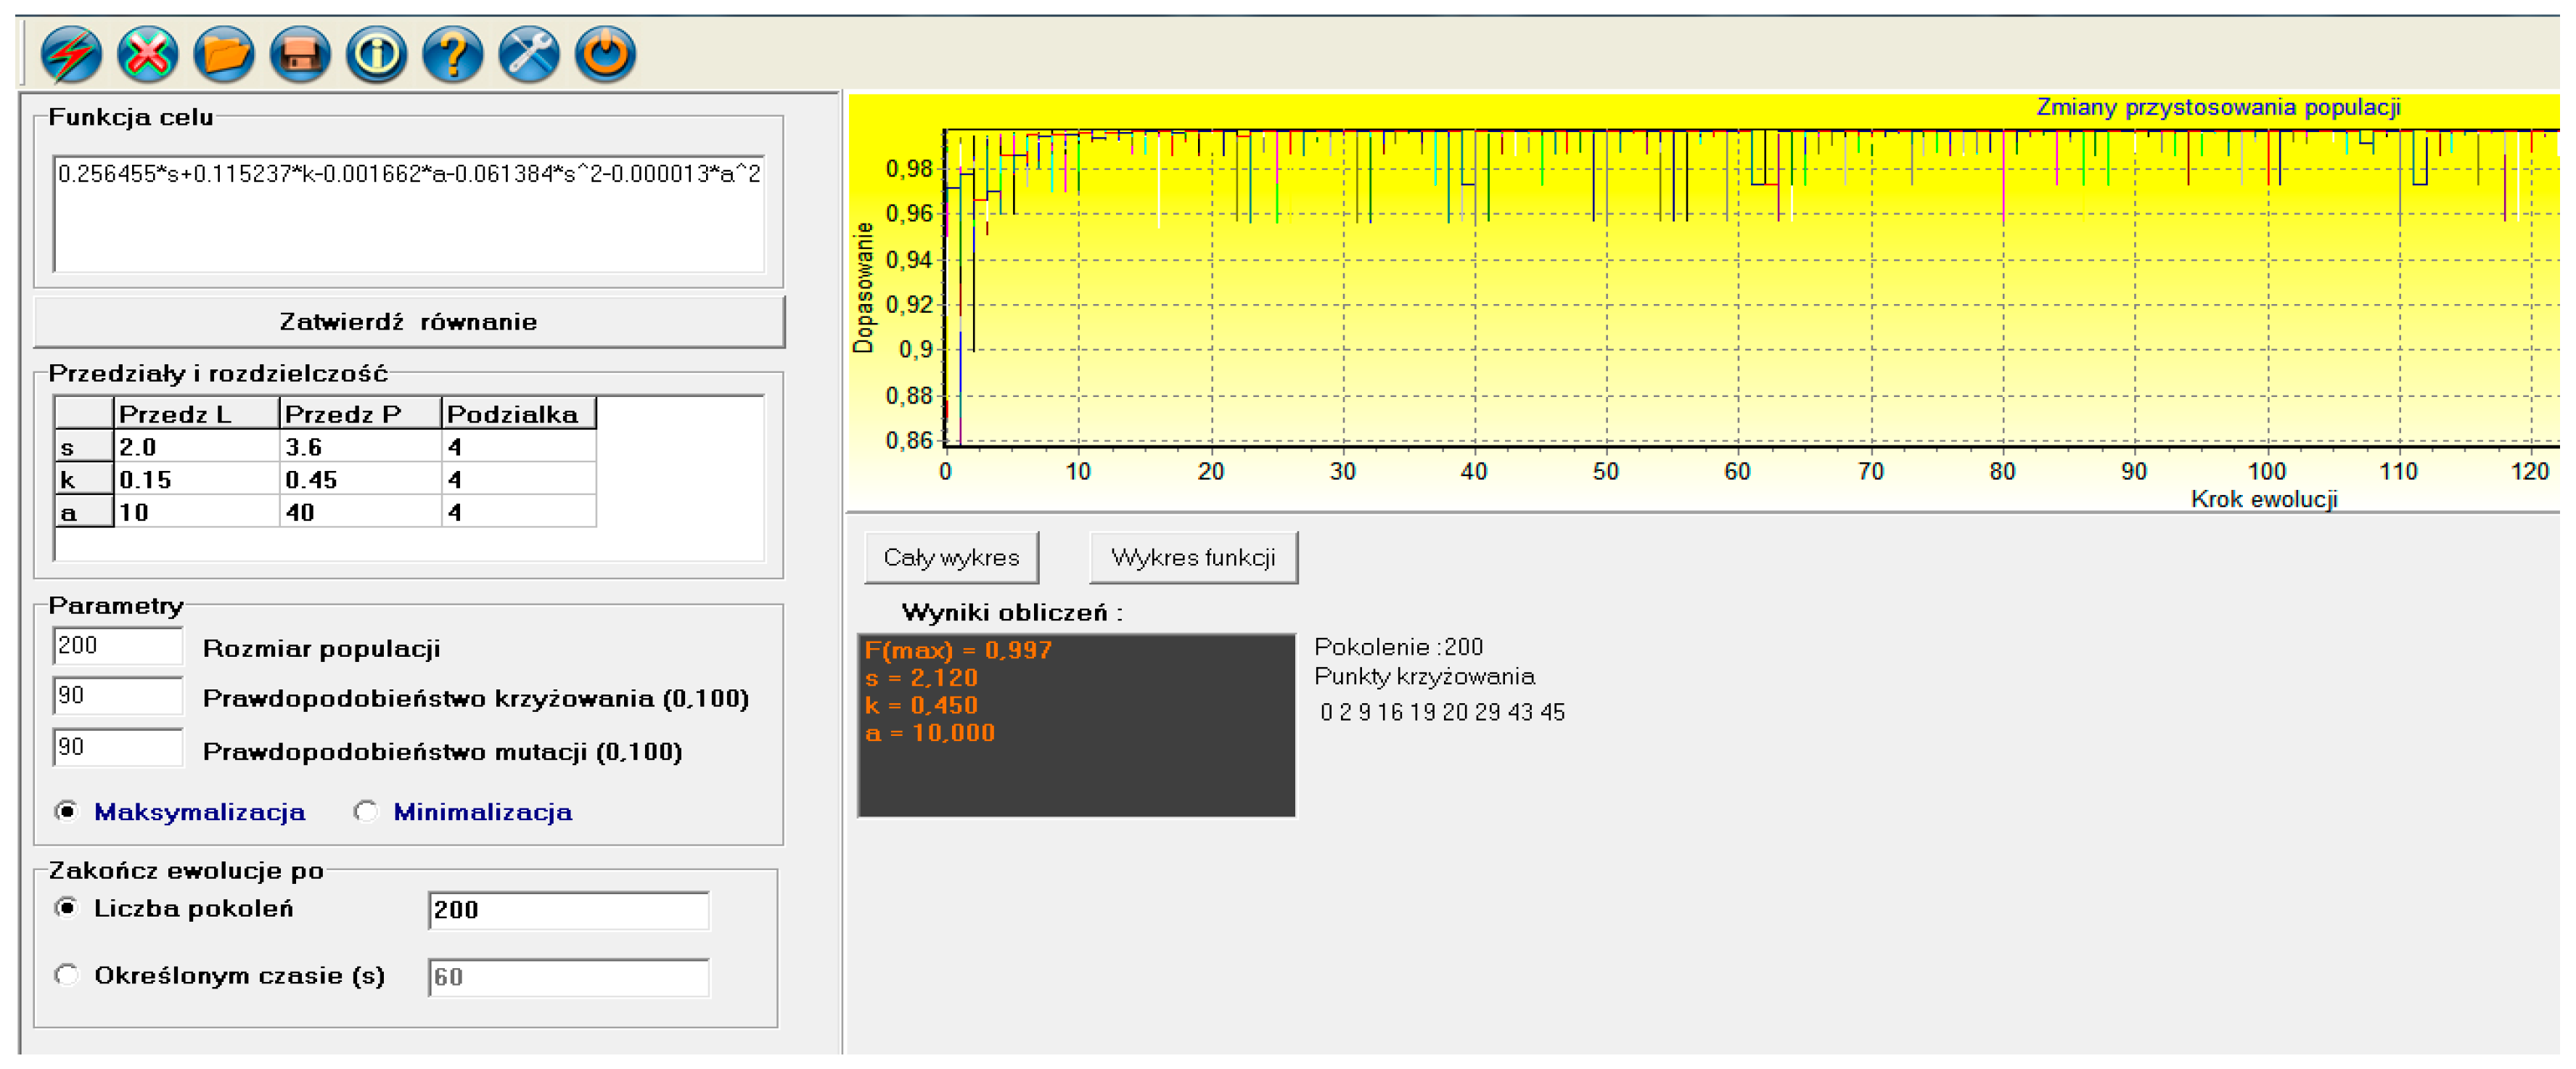This screenshot has width=2576, height=1069.
Task: Click the Rozmiar populacji input field
Action: tap(117, 646)
